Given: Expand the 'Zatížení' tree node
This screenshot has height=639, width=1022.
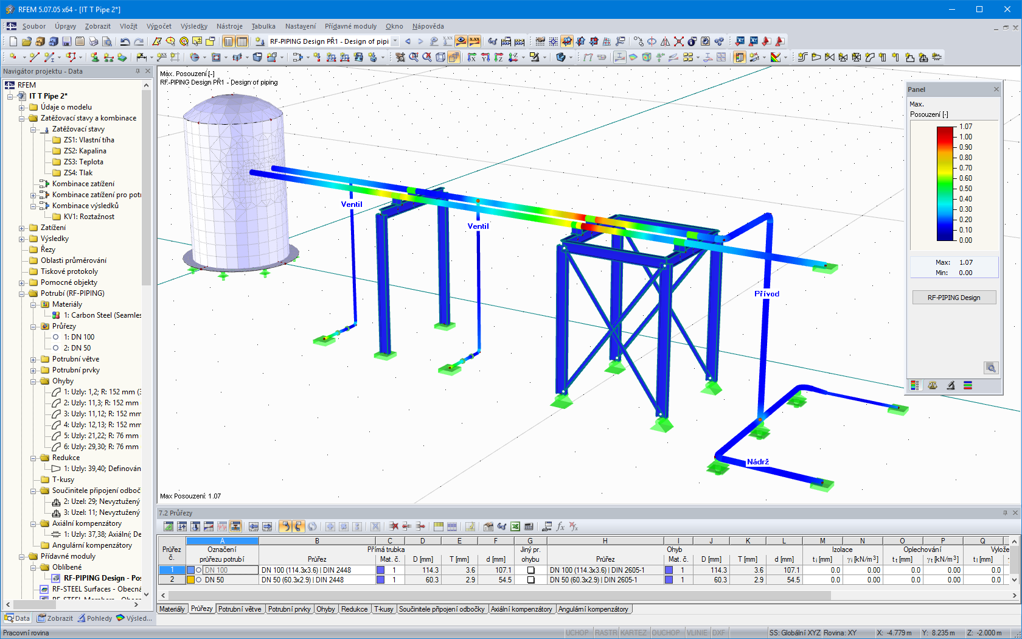Looking at the screenshot, I should [x=22, y=228].
